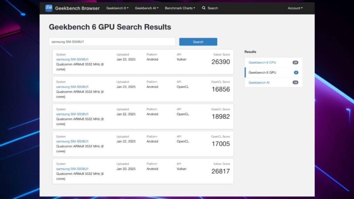Show Geekbench AI results from the sidebar
Viewport: 354px width, 199px height.
coord(259,83)
